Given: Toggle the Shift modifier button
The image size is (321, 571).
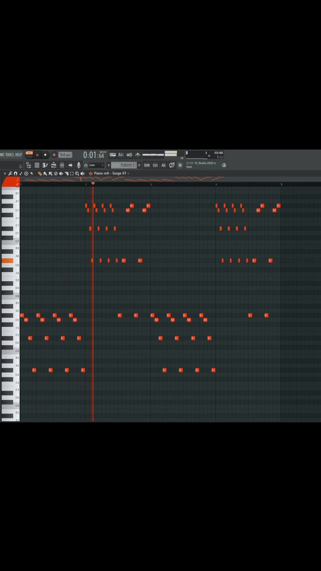Looking at the screenshot, I should 147,165.
